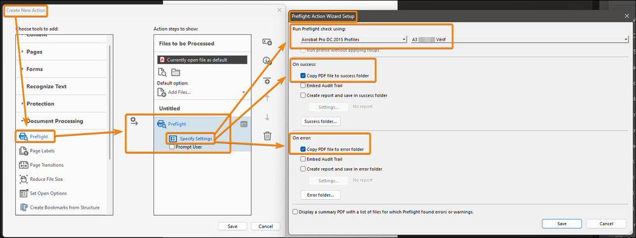
Task: Click the add folder icon under Files to be Processed
Action: (x=176, y=72)
